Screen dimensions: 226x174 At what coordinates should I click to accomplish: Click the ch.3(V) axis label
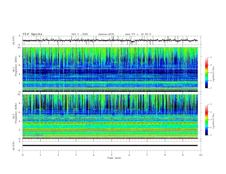14,146
